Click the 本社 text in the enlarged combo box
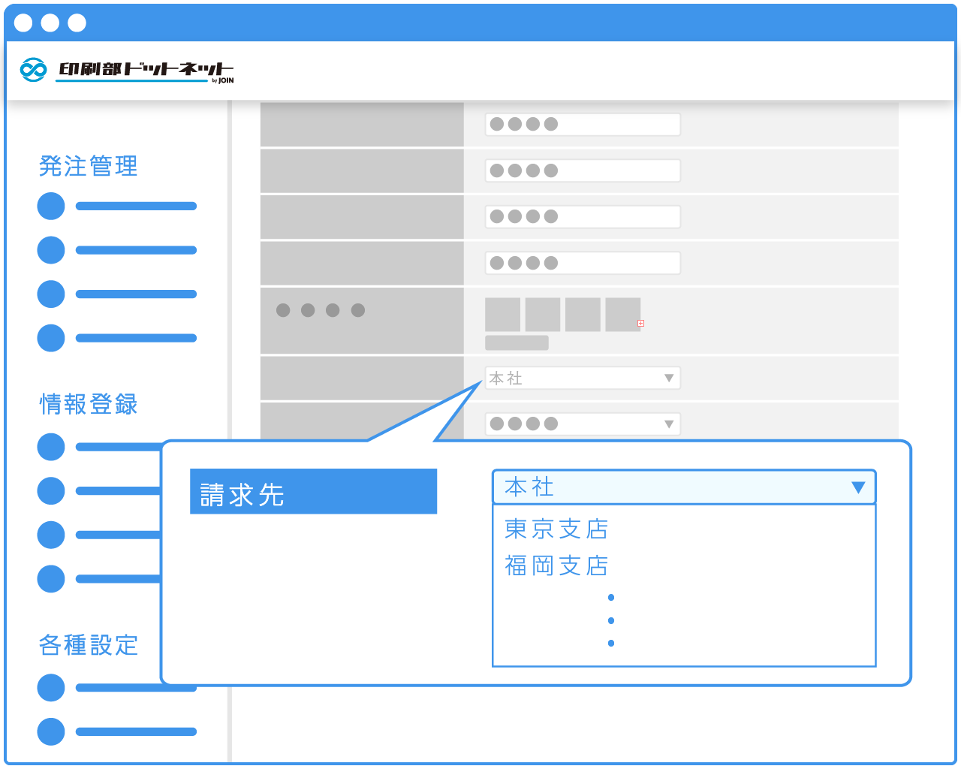Viewport: 961px width, 769px height. [x=529, y=487]
